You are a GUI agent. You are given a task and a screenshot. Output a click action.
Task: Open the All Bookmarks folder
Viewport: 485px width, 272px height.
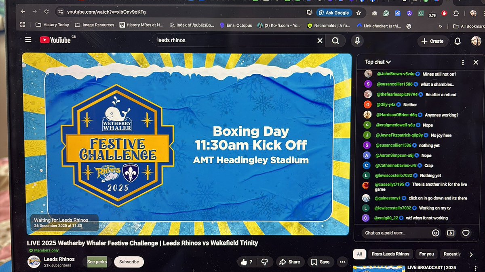[469, 27]
